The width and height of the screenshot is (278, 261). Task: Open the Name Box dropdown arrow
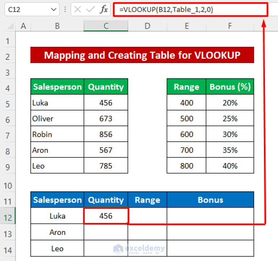click(53, 9)
